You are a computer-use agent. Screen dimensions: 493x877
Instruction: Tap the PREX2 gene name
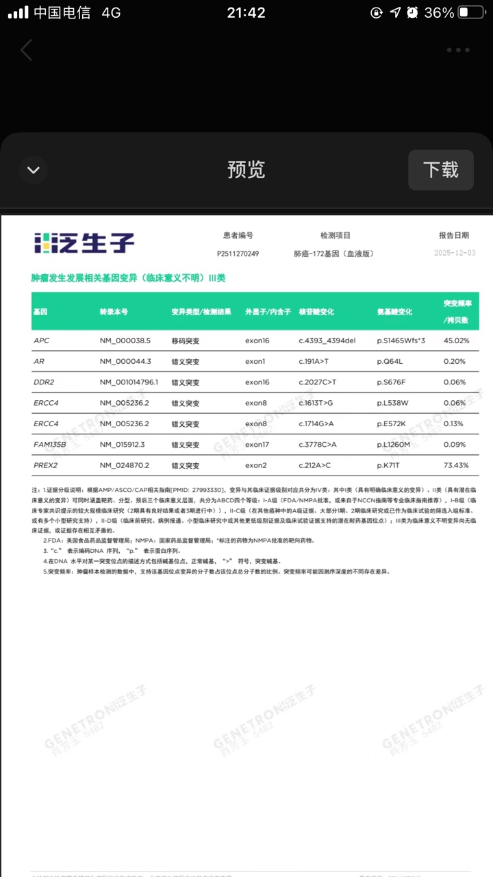click(45, 465)
